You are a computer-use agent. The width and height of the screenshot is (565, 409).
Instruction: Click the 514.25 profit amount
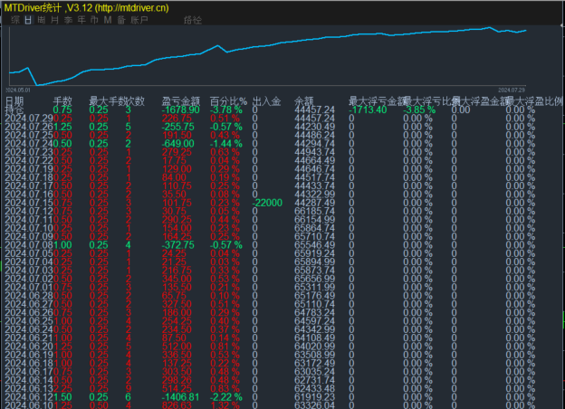point(177,389)
